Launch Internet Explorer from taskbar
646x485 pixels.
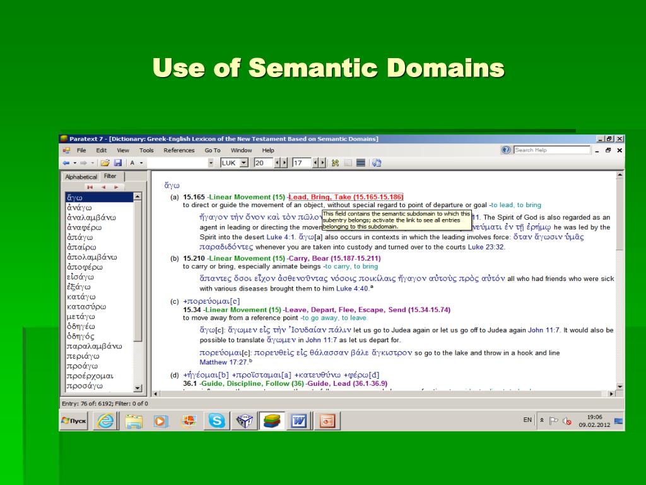[x=106, y=421]
